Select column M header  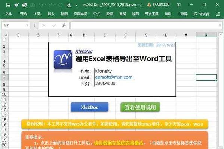tap(186, 35)
